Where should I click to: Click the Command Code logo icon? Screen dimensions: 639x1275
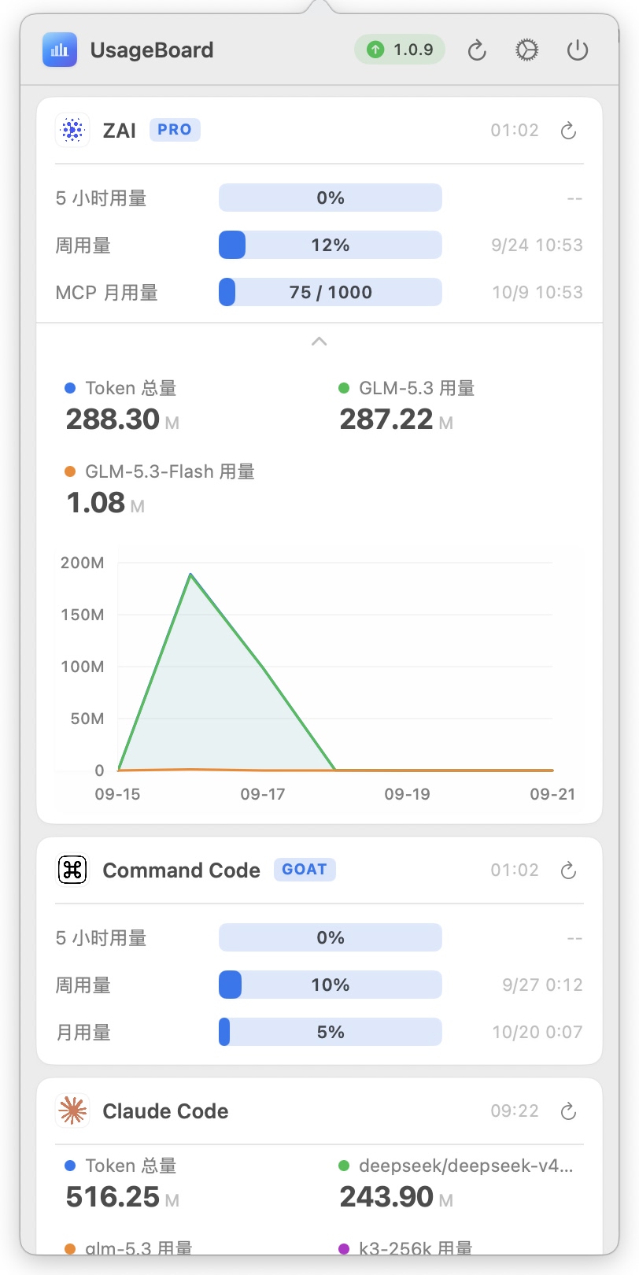tap(72, 870)
